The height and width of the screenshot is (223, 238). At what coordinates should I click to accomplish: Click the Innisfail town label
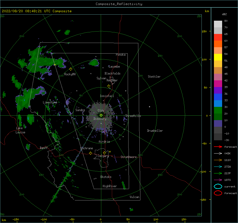click(107, 96)
